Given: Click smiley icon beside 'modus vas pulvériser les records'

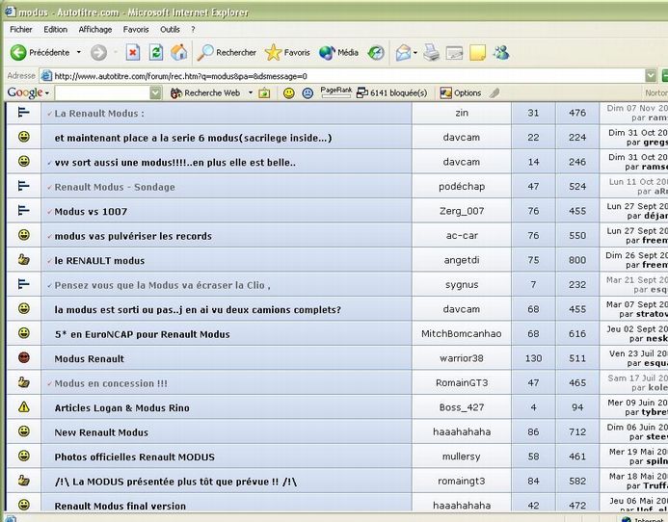Looking at the screenshot, I should tap(24, 235).
